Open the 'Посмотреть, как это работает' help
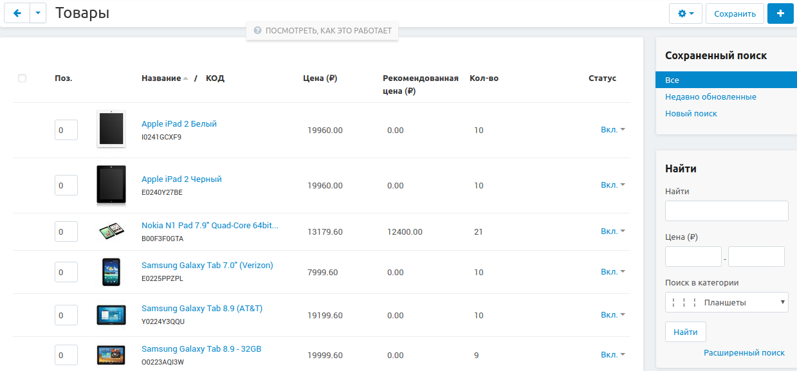Screen dimensions: 797x371 (x=322, y=30)
